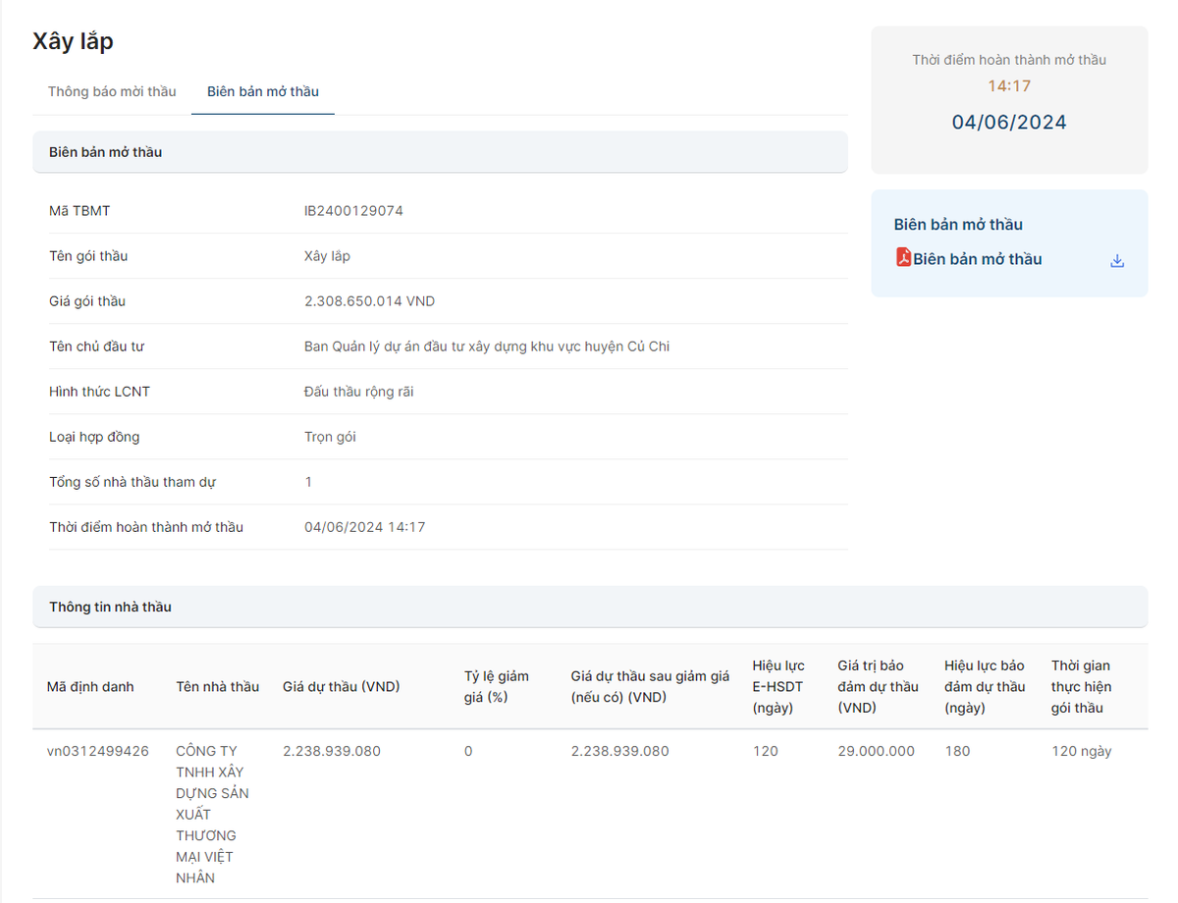This screenshot has height=903, width=1178.
Task: Switch to the Thông báo mời thầu tab
Action: coord(112,91)
